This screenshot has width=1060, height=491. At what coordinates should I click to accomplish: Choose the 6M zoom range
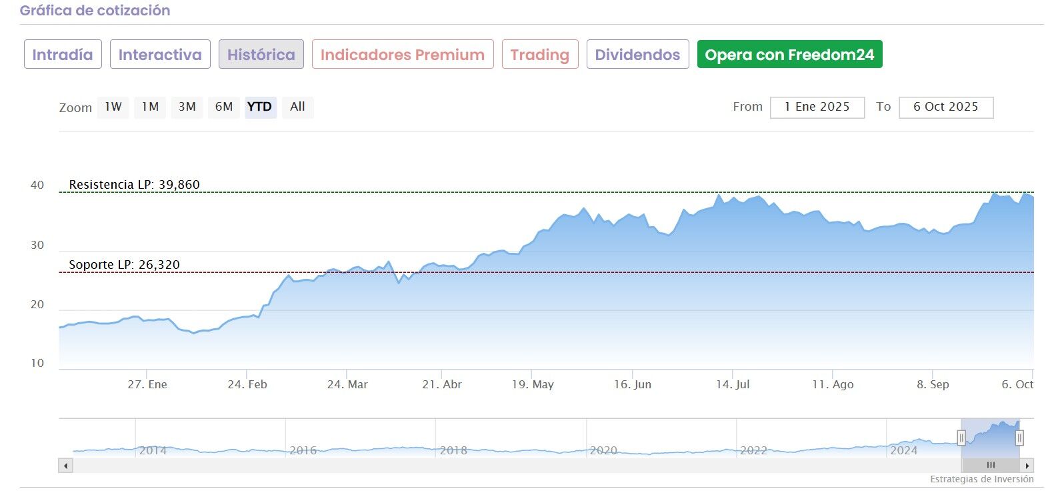(x=224, y=107)
